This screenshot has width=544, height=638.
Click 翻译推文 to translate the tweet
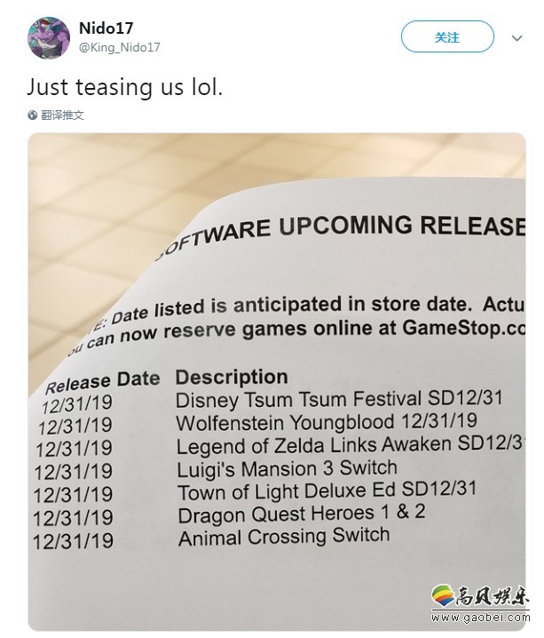(62, 116)
